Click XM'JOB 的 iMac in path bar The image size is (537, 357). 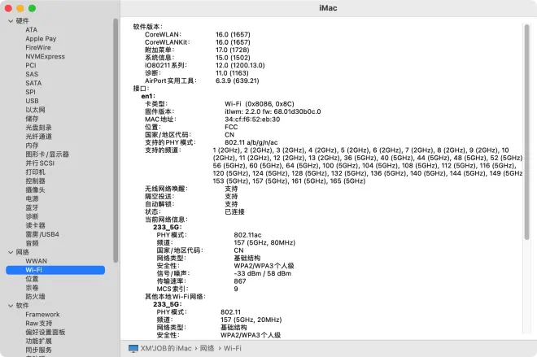[166, 348]
